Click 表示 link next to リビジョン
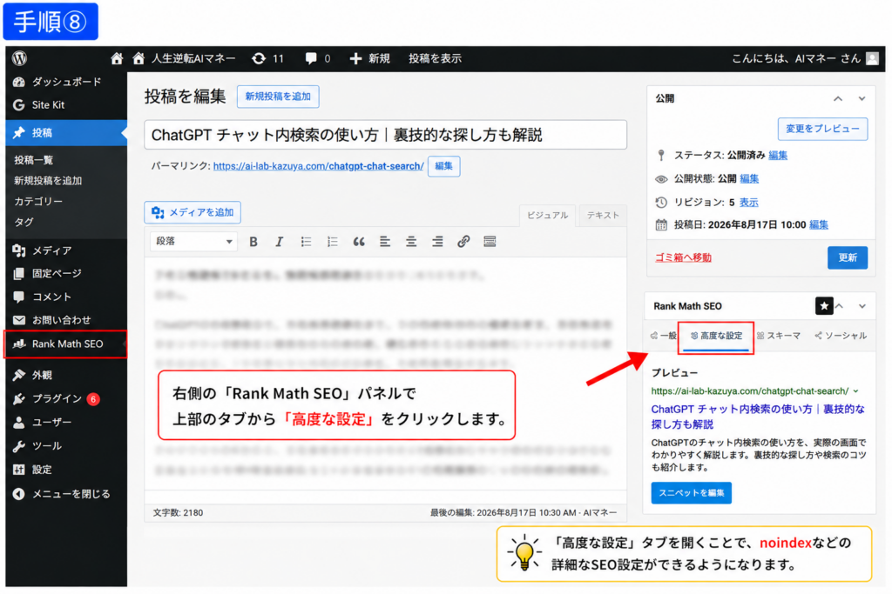The image size is (892, 594). pos(748,203)
